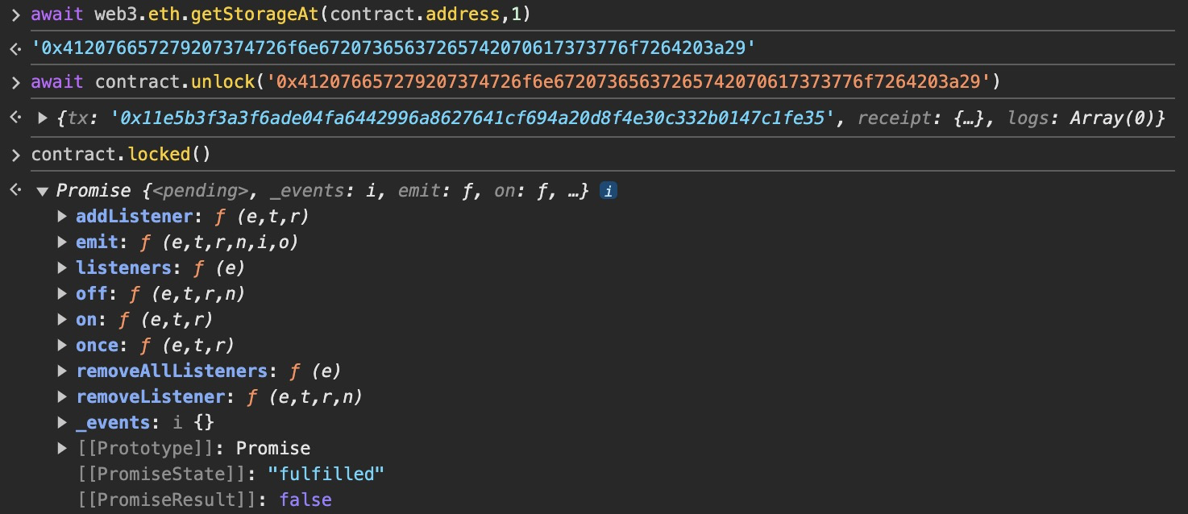Expand the removeAllListeners function property

62,371
